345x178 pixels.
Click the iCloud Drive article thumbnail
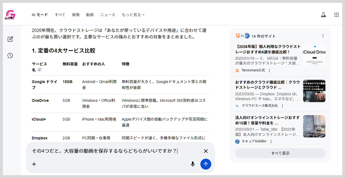point(314,55)
